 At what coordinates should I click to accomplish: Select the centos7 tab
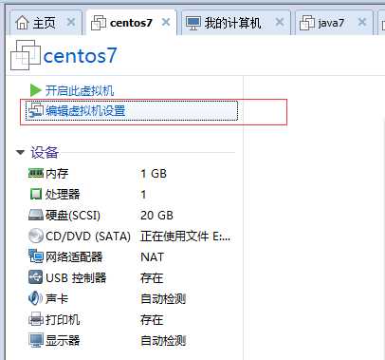point(131,23)
